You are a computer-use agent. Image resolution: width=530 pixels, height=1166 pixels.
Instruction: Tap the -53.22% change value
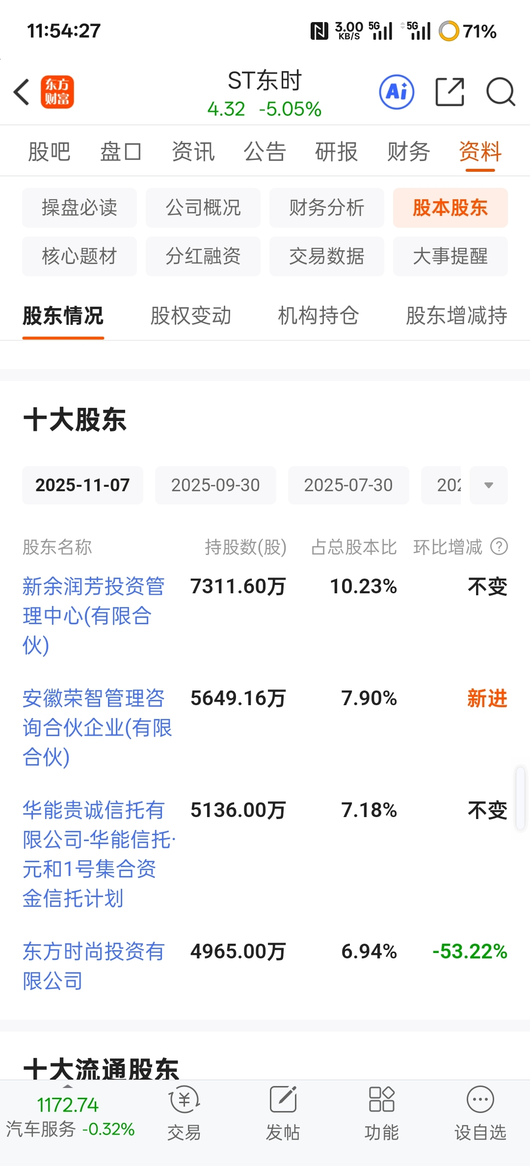470,952
